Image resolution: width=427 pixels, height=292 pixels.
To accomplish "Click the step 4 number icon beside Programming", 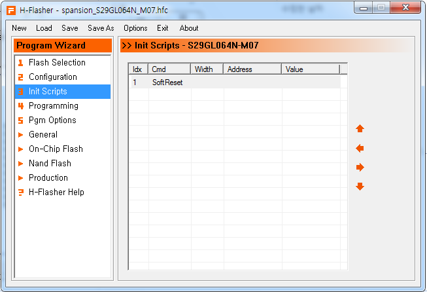I will pyautogui.click(x=21, y=106).
